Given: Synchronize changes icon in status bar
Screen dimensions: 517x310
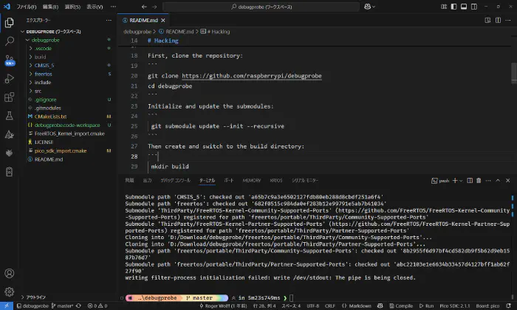Looking at the screenshot, I should [x=78, y=306].
